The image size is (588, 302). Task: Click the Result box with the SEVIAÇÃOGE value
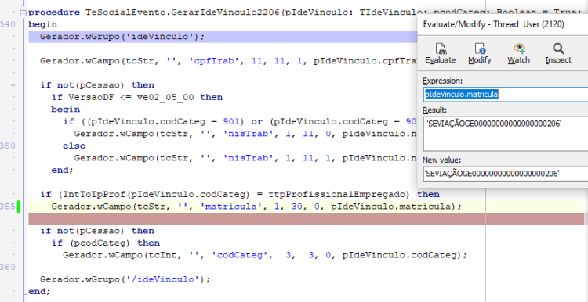click(505, 134)
